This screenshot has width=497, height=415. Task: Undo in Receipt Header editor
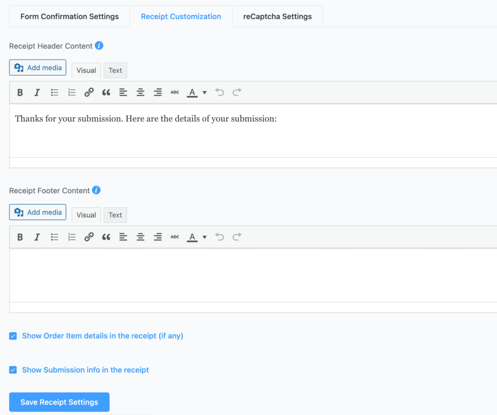pos(219,93)
